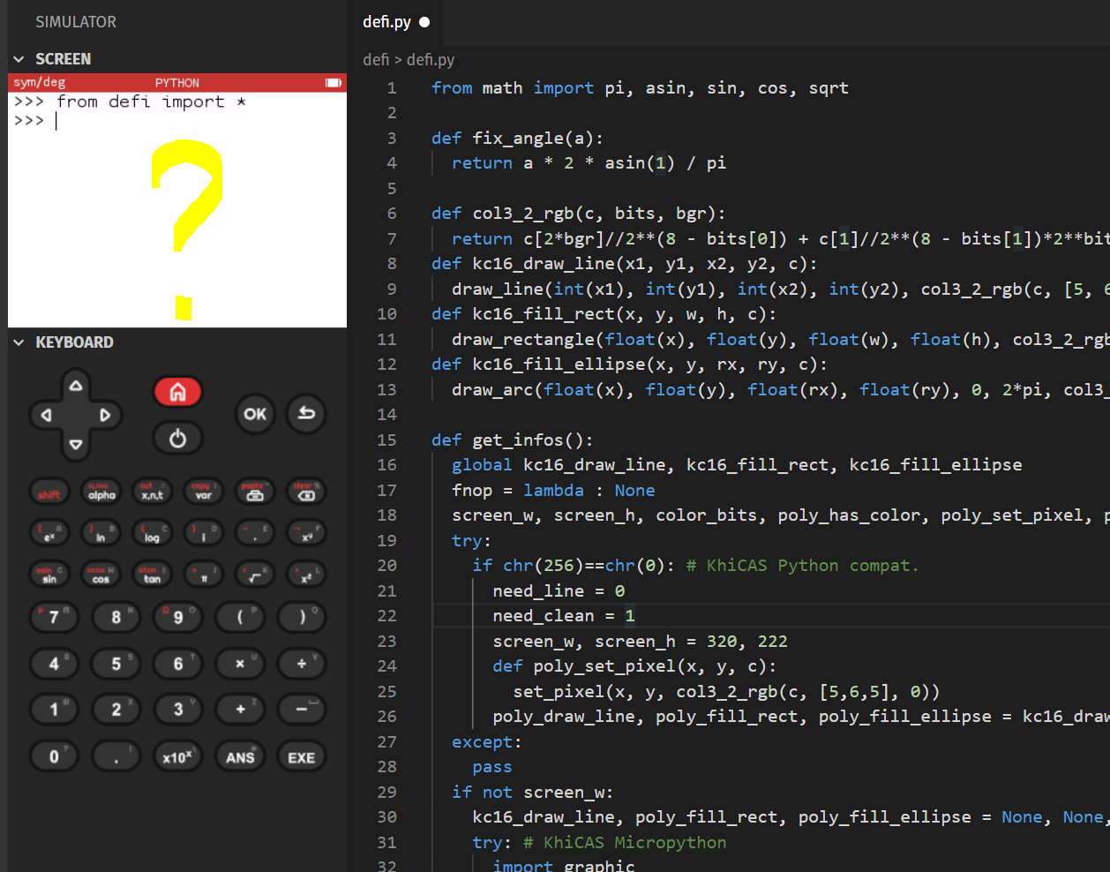This screenshot has width=1110, height=872.
Task: Click the 'defi.py' file breadcrumb
Action: coord(431,60)
